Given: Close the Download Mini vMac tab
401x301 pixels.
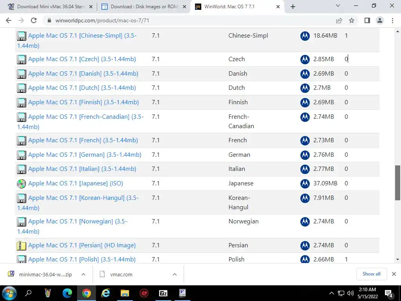Looking at the screenshot, I should (x=90, y=7).
